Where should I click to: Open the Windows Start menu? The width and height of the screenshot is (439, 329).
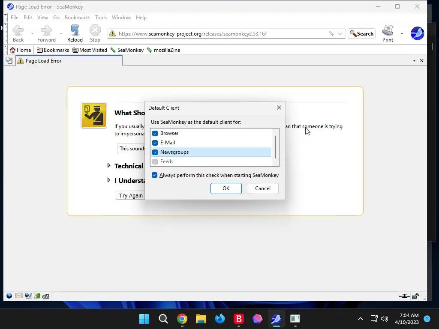pyautogui.click(x=144, y=319)
